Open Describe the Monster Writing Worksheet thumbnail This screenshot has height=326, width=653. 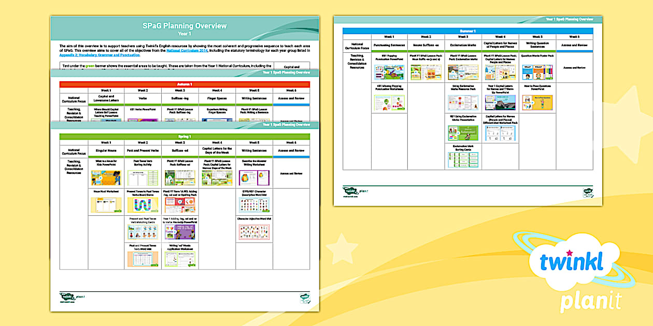254,178
